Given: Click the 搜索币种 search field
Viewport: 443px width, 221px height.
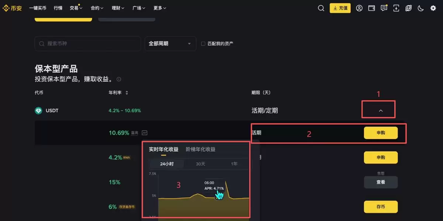Looking at the screenshot, I should [x=87, y=43].
